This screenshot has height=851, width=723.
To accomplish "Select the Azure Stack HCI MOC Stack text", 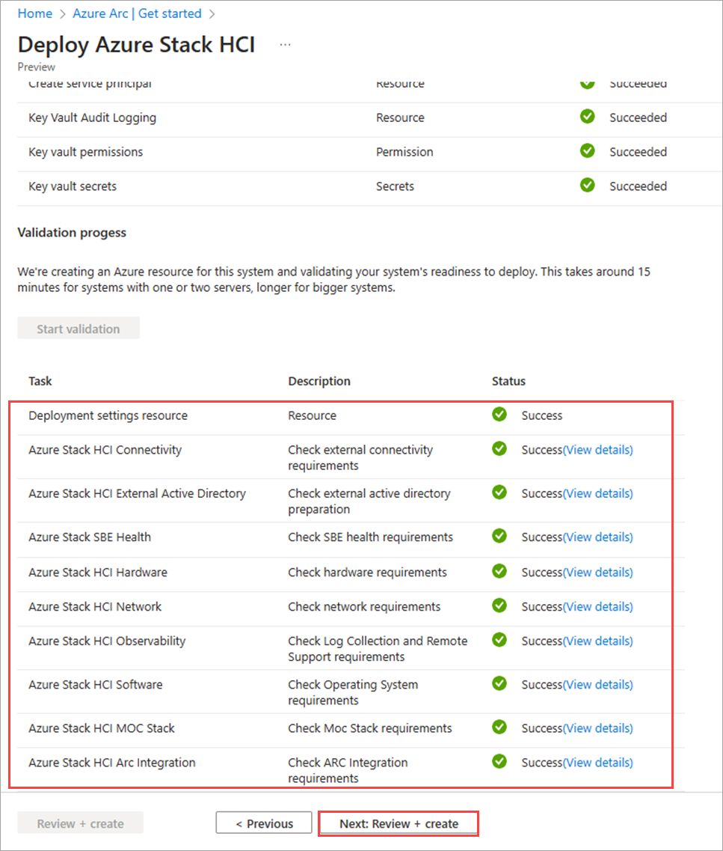I will (x=102, y=728).
